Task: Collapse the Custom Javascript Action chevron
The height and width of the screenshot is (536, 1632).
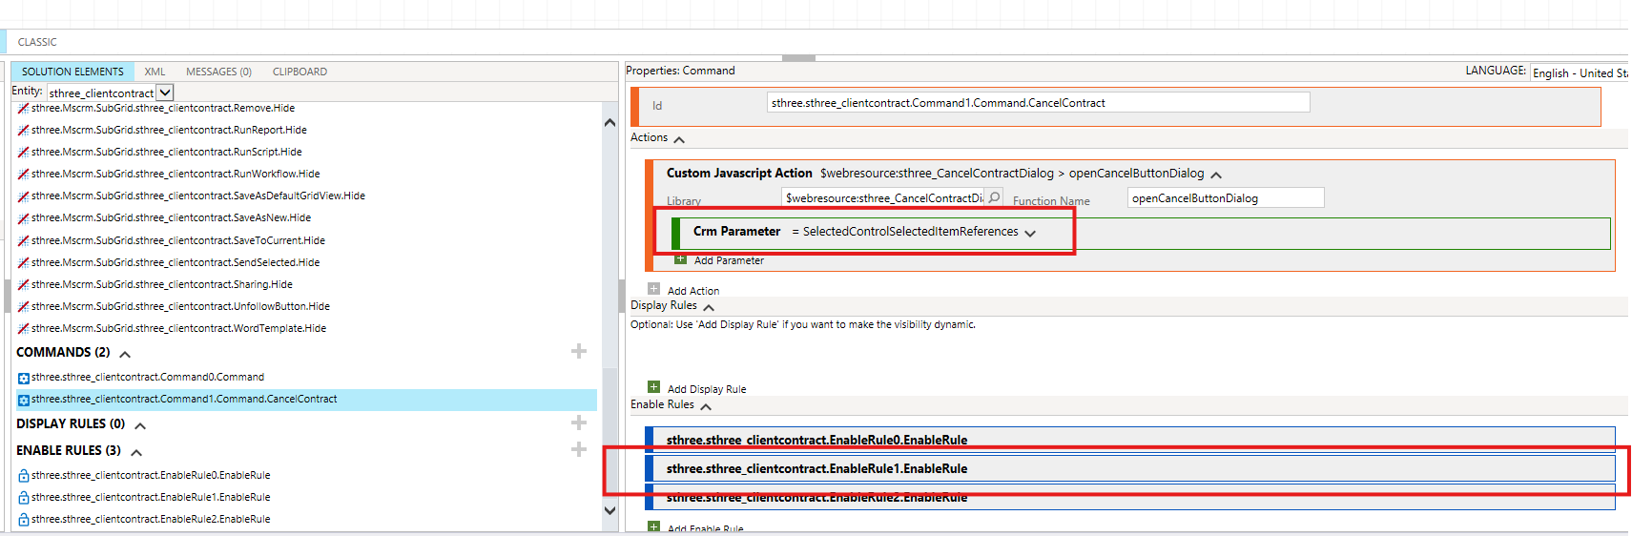Action: pos(1216,175)
